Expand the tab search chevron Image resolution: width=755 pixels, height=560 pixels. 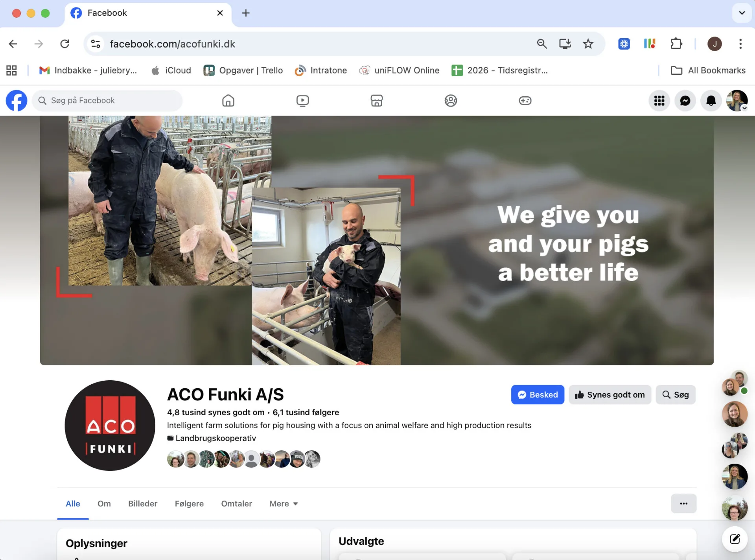(x=742, y=13)
